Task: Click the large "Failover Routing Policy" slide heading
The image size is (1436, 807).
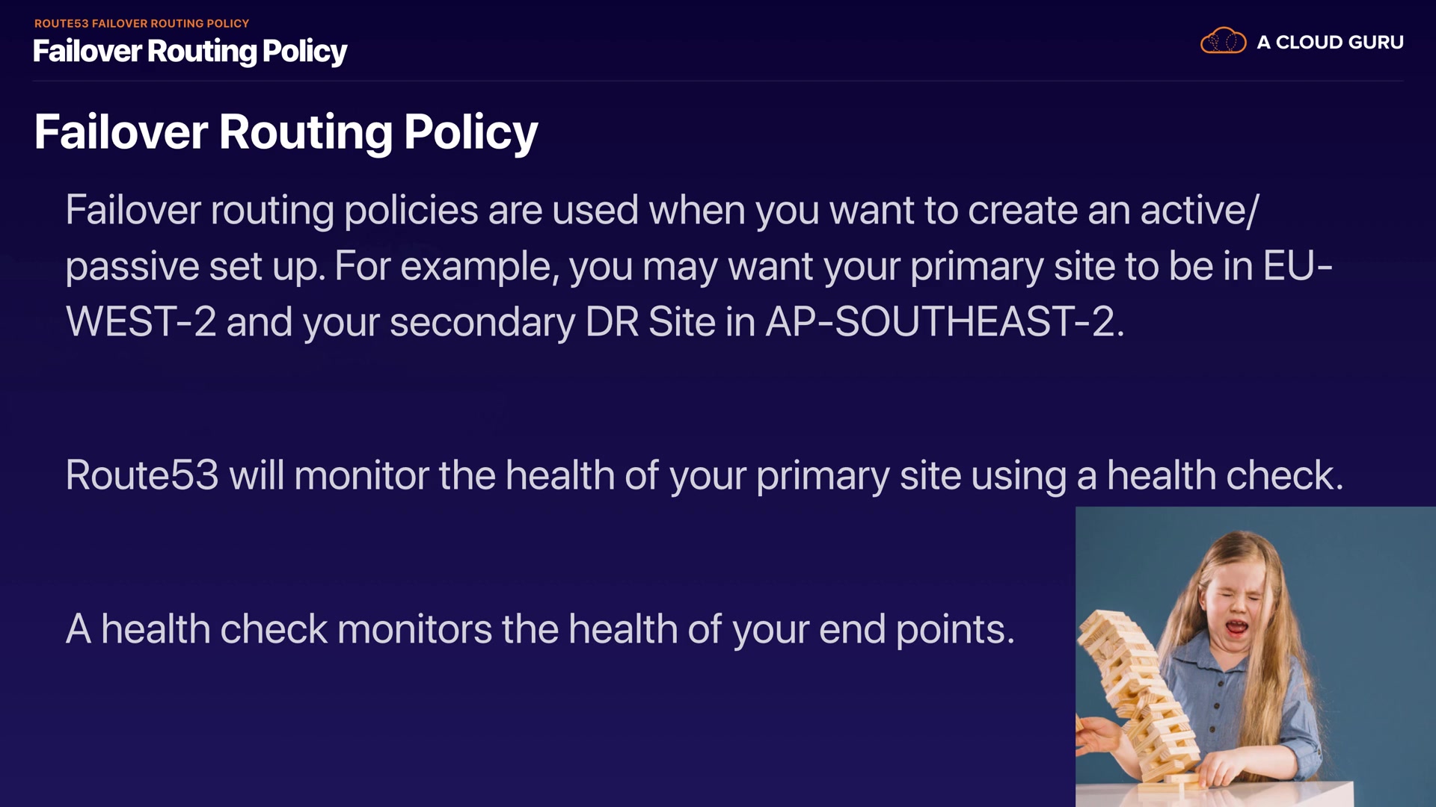Action: coord(286,132)
